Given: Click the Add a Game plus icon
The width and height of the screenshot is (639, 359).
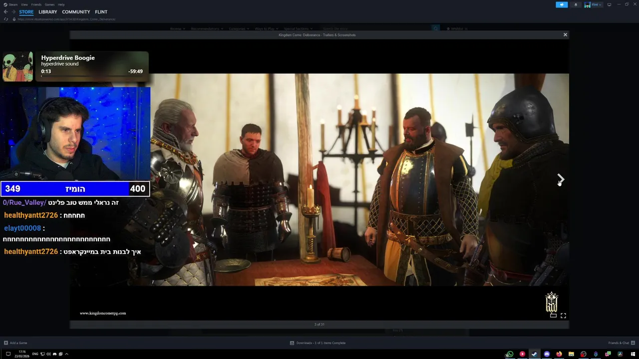Looking at the screenshot, I should pyautogui.click(x=6, y=343).
